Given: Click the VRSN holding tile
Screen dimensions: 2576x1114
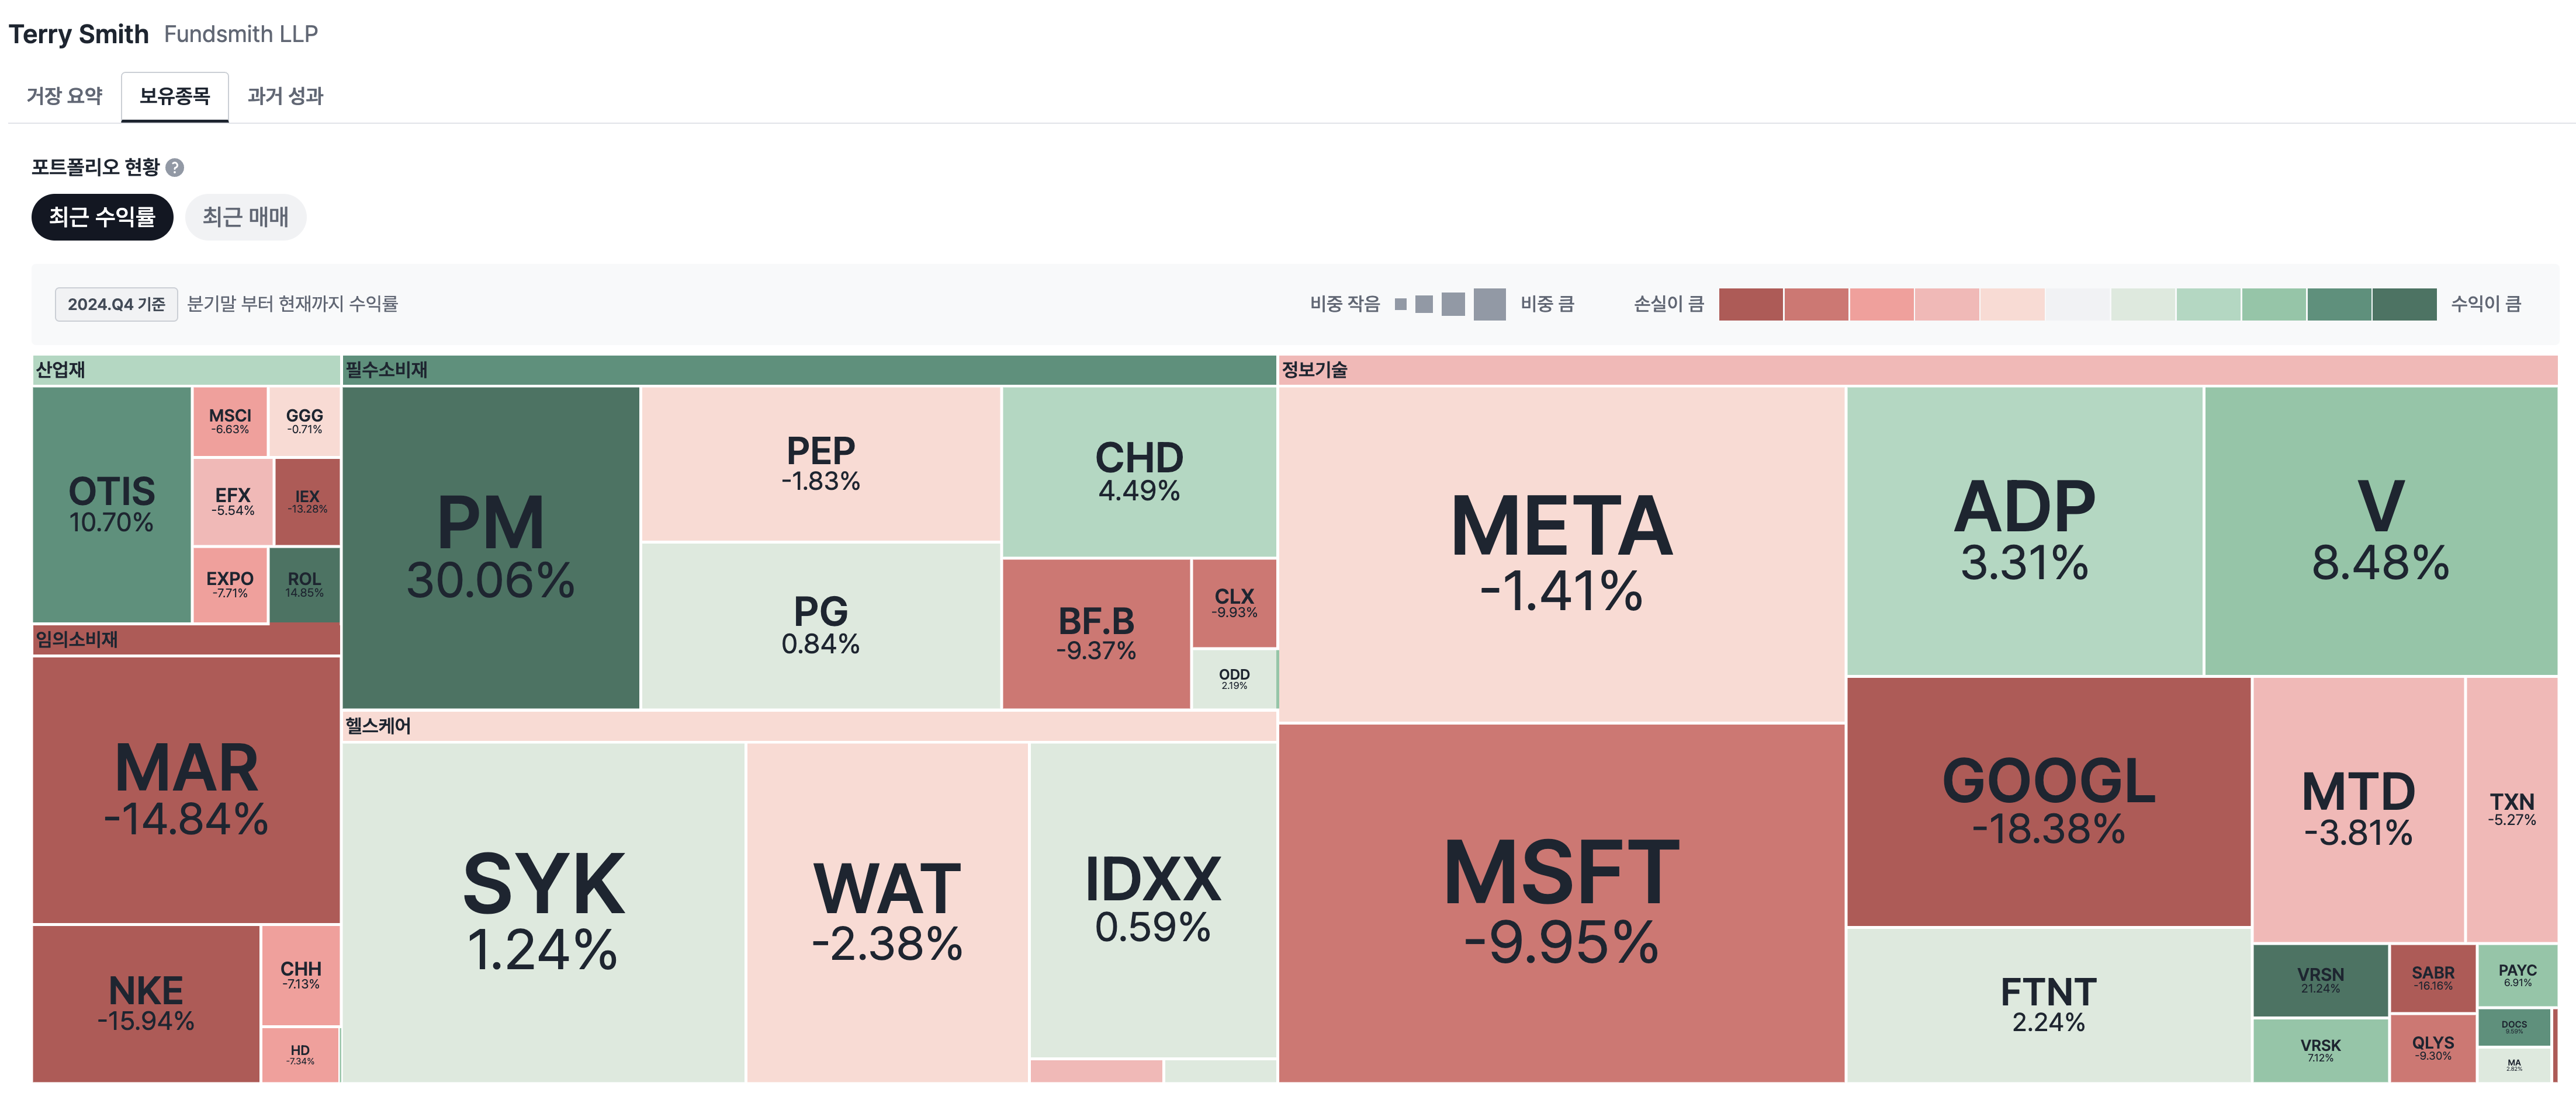Looking at the screenshot, I should coord(2320,979).
